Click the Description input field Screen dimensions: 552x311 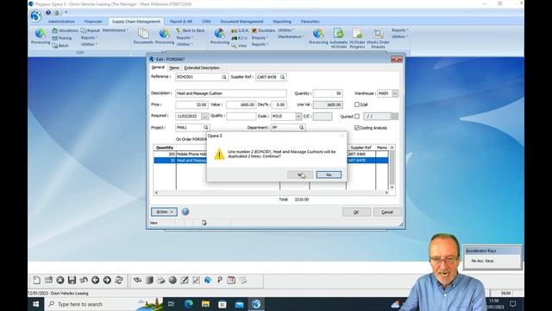click(231, 93)
